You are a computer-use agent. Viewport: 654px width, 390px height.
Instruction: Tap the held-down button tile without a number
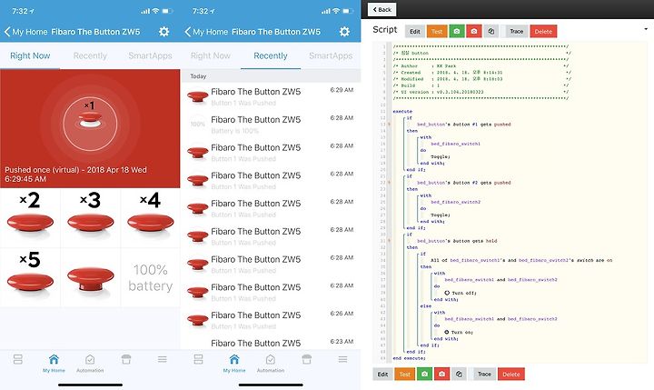(91, 277)
